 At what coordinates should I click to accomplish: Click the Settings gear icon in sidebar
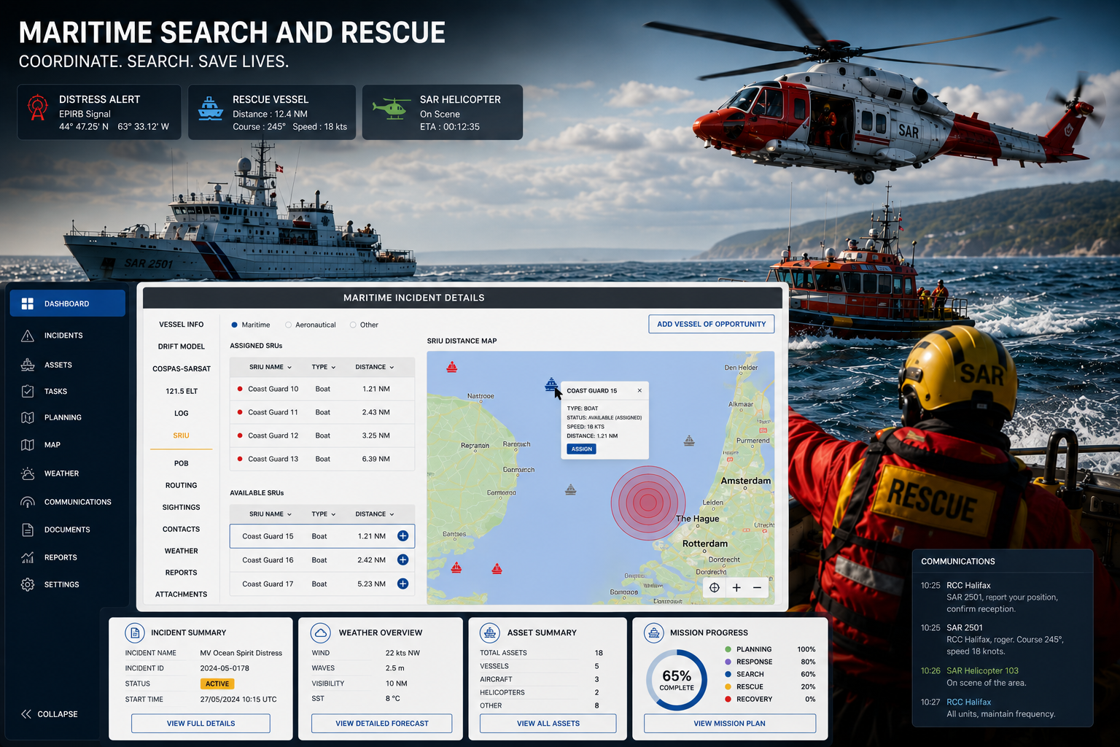[28, 584]
